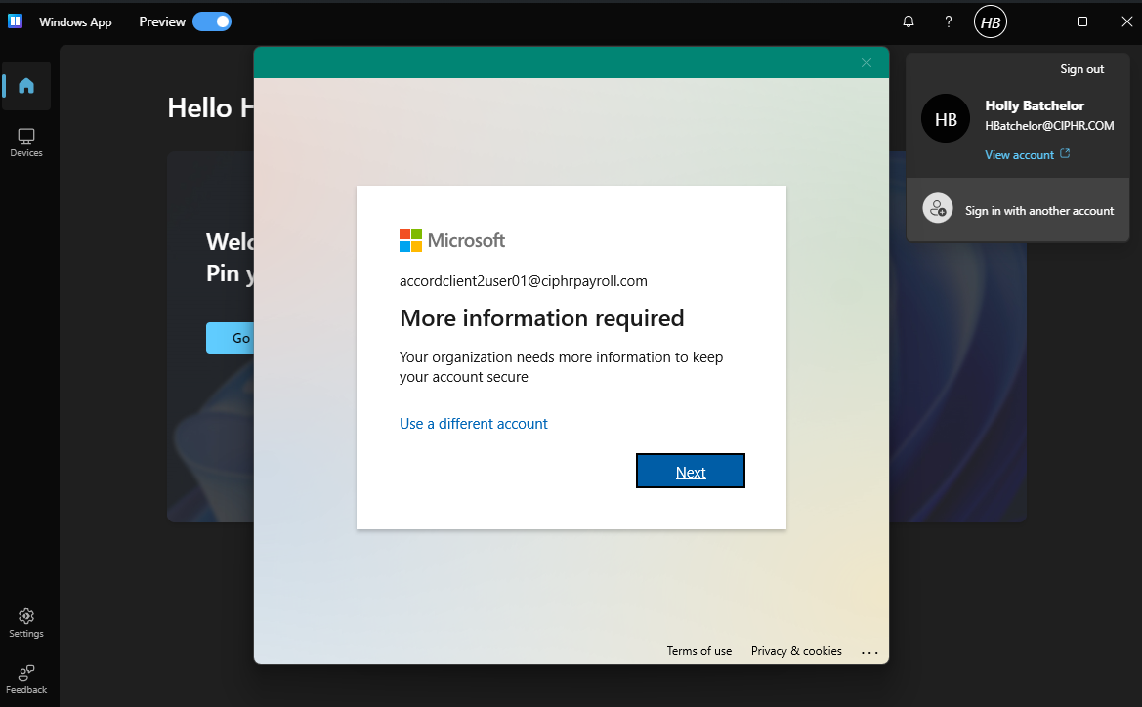Click the large HB avatar in account panel

(946, 119)
